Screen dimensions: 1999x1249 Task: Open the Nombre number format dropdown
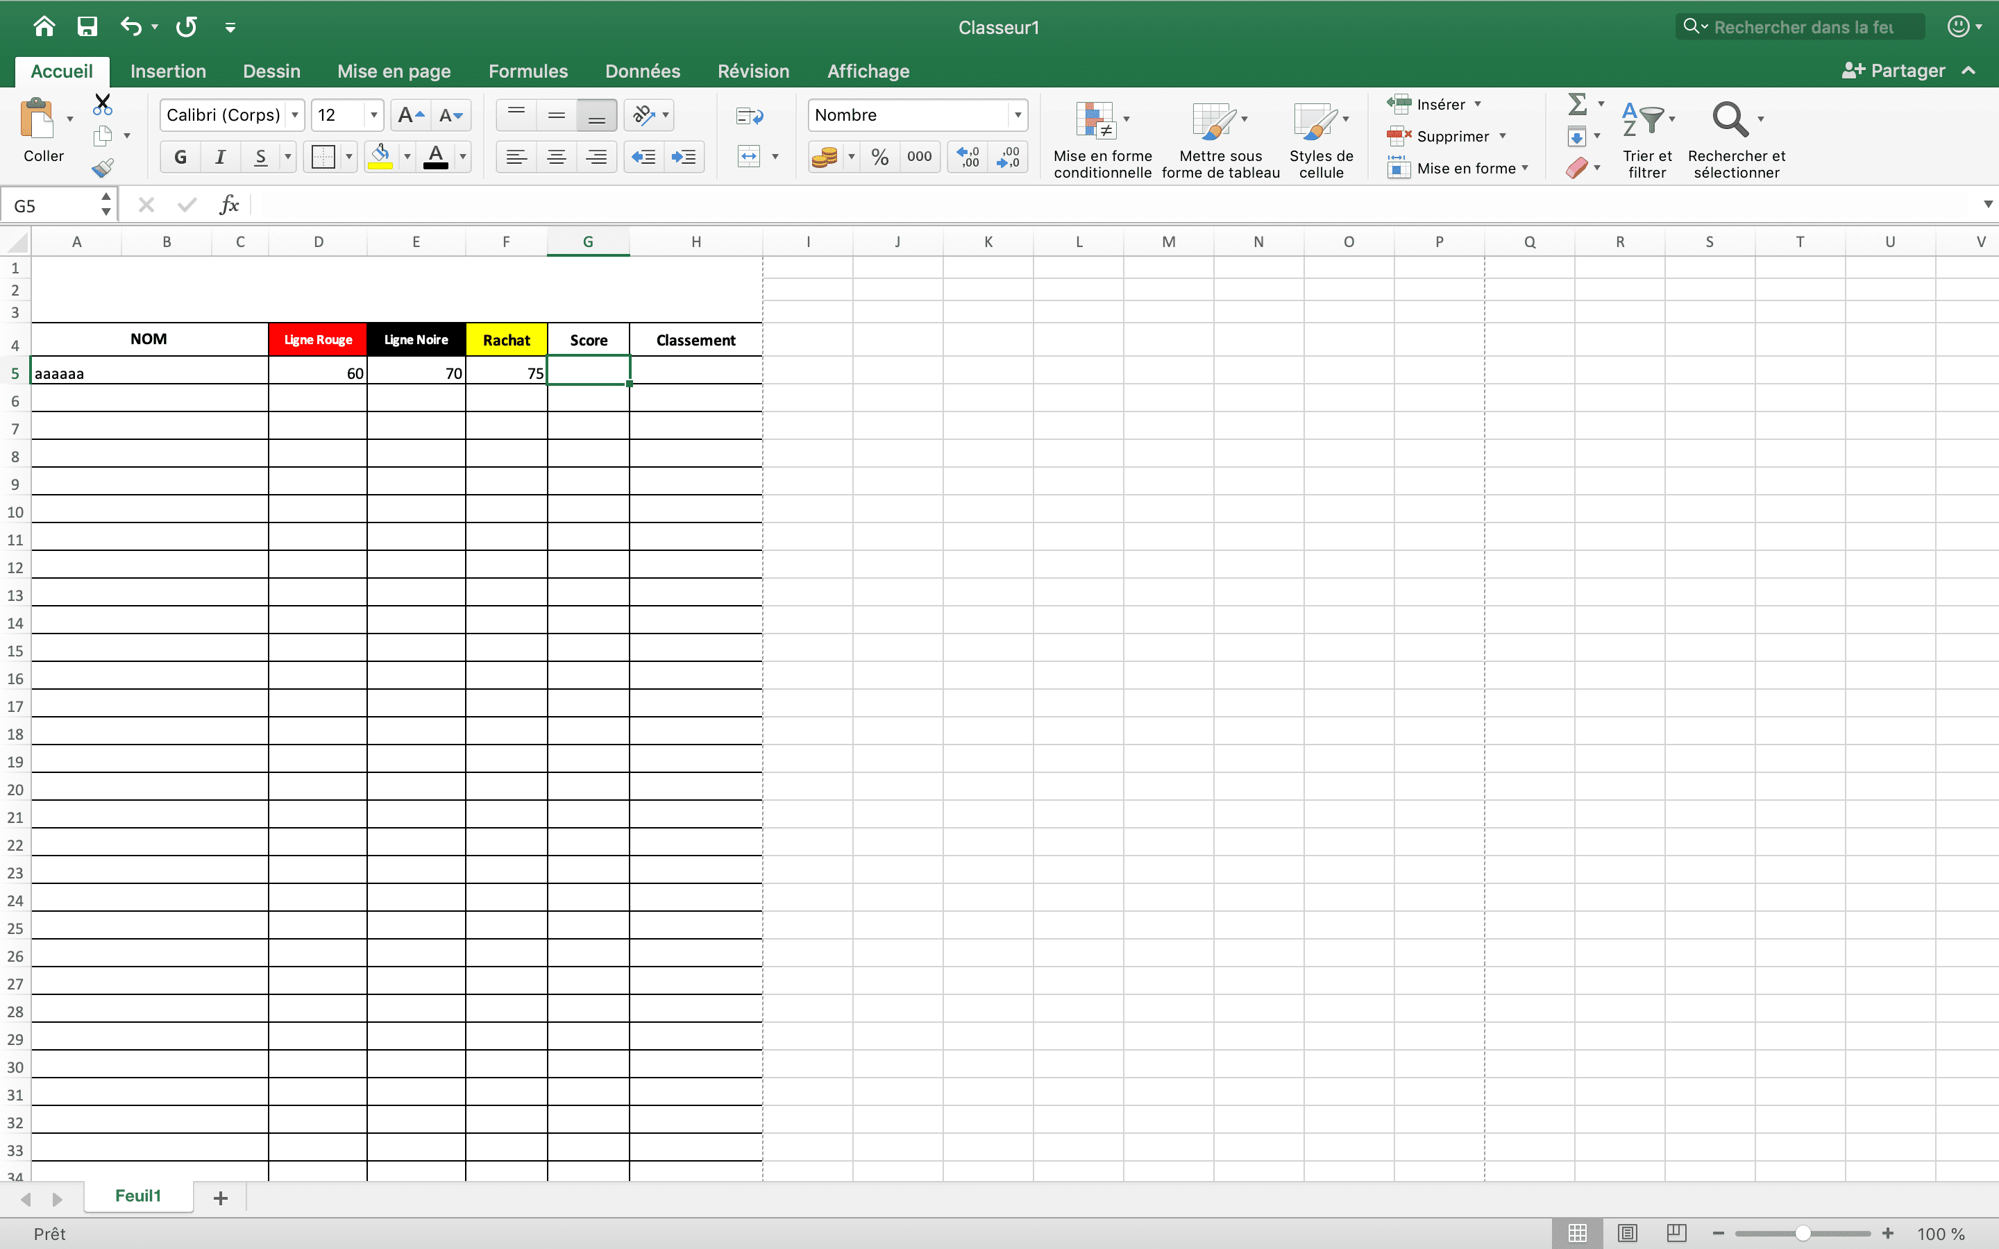(1018, 116)
